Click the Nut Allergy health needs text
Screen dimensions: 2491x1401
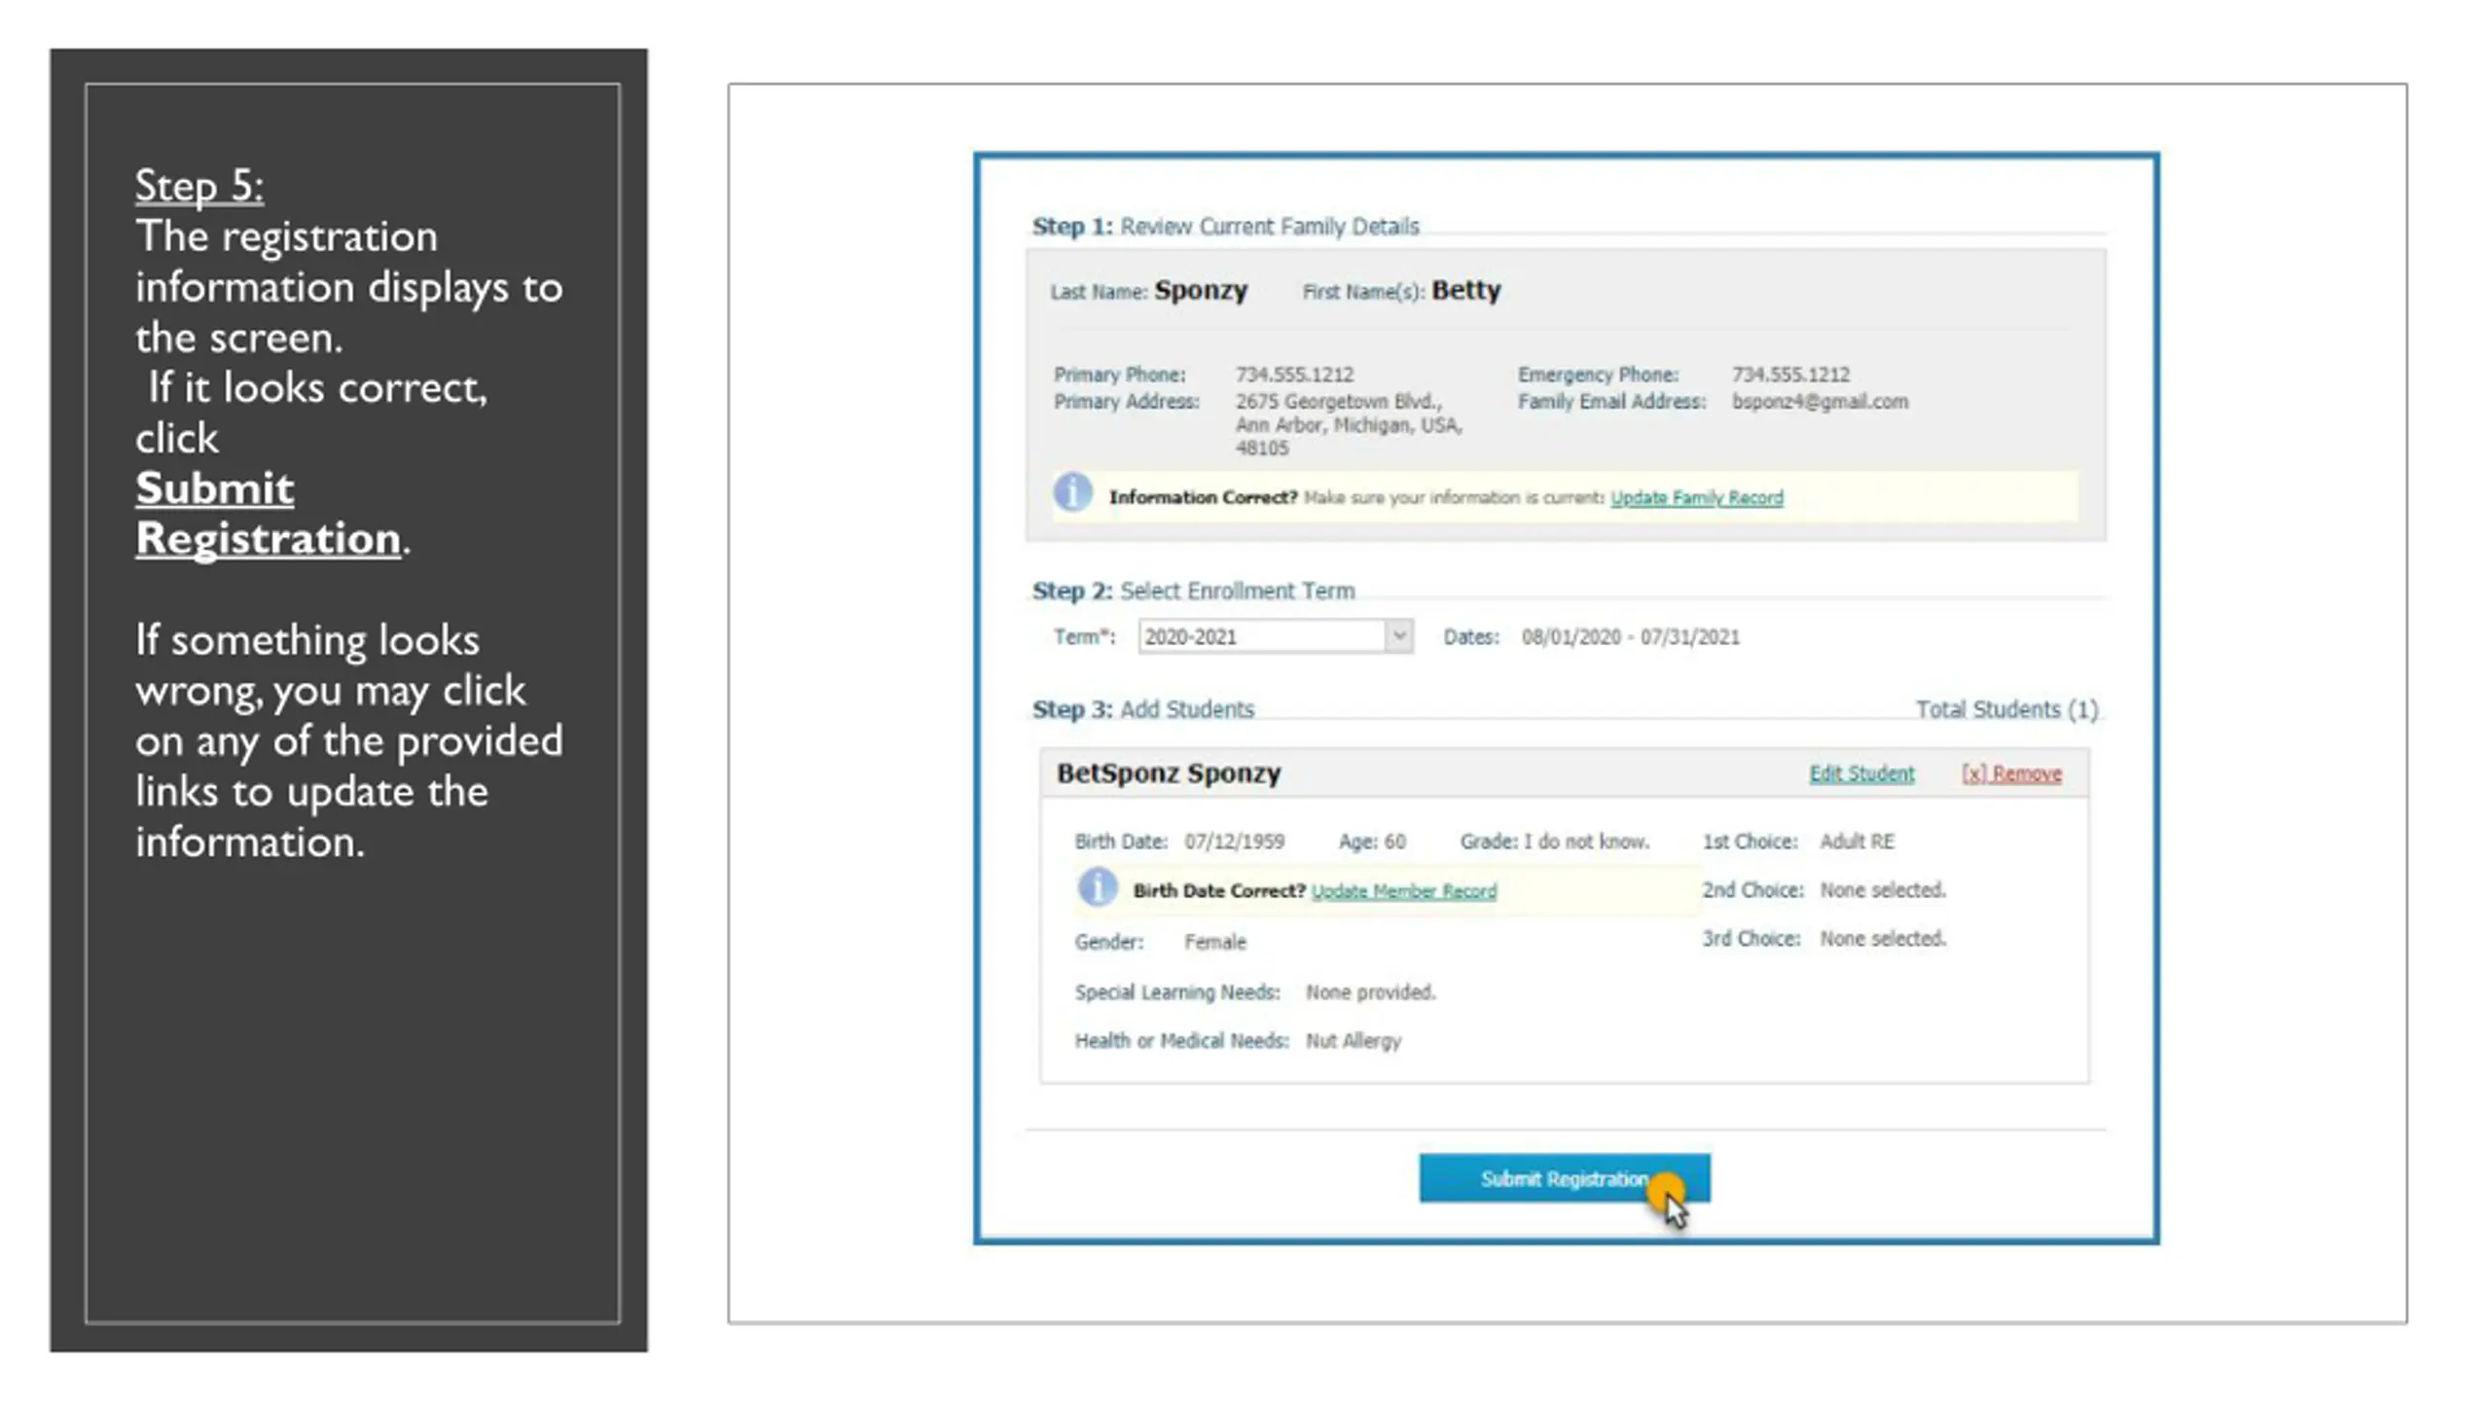point(1353,1041)
